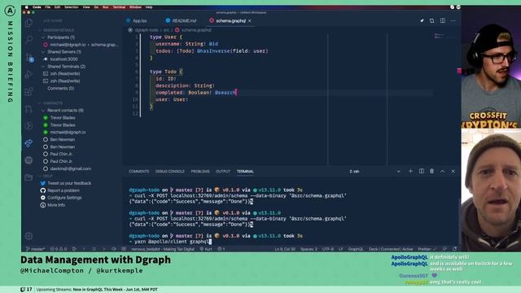Collapse the Shared Servers (1) section
The height and width of the screenshot is (293, 521).
(43, 52)
